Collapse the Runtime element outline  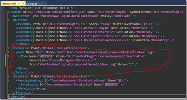tap(8, 20)
